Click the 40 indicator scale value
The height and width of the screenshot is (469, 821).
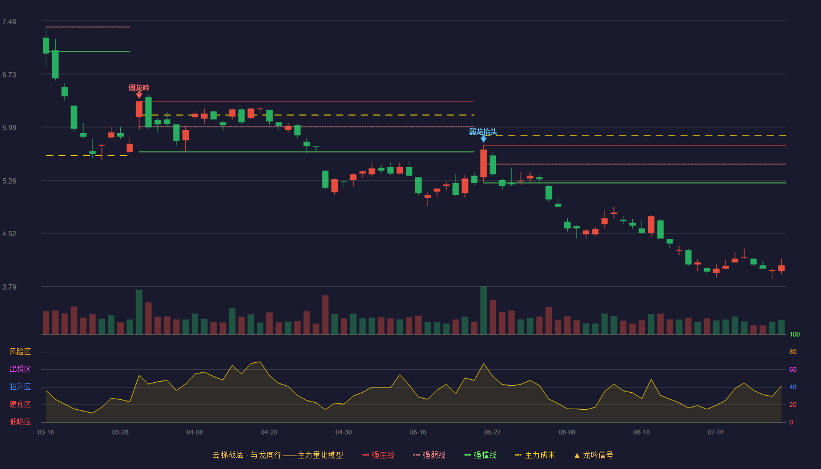click(x=793, y=387)
